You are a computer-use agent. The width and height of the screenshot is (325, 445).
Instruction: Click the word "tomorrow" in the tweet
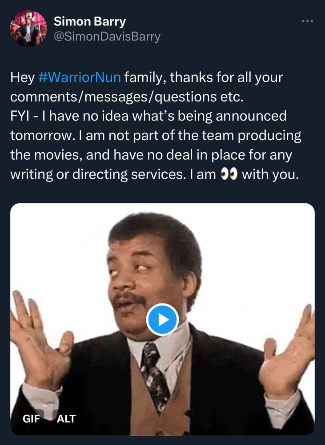[x=38, y=135]
